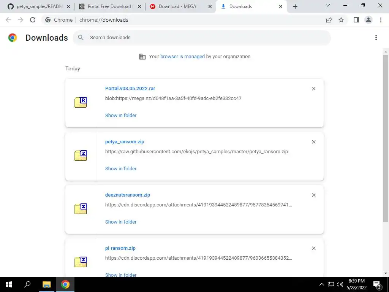Click the scrollbar down arrow
Viewport: 389px width, 292px height.
click(x=386, y=273)
